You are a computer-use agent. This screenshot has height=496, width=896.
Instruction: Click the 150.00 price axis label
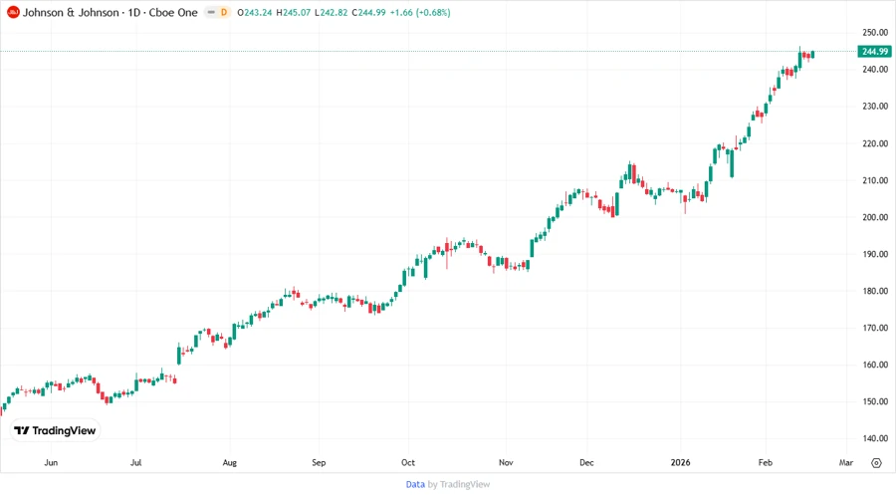click(875, 401)
